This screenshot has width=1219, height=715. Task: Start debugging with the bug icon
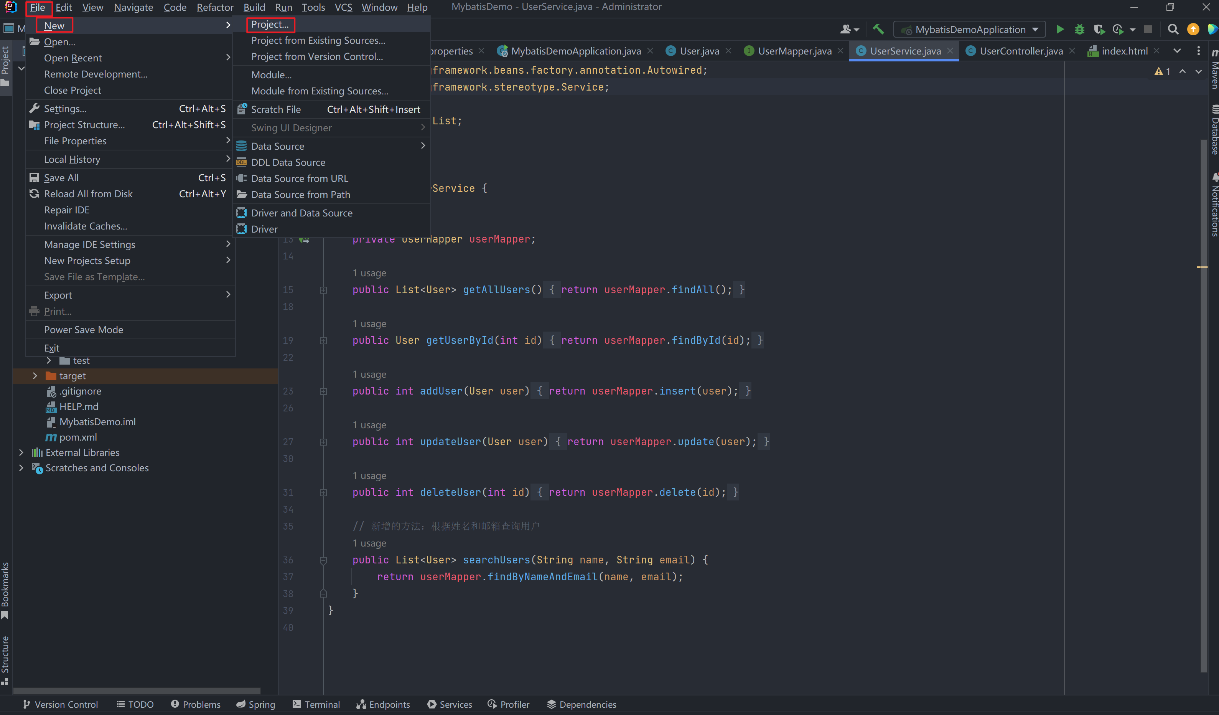click(1079, 29)
